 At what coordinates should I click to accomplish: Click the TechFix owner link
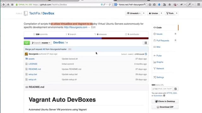pos(34,13)
